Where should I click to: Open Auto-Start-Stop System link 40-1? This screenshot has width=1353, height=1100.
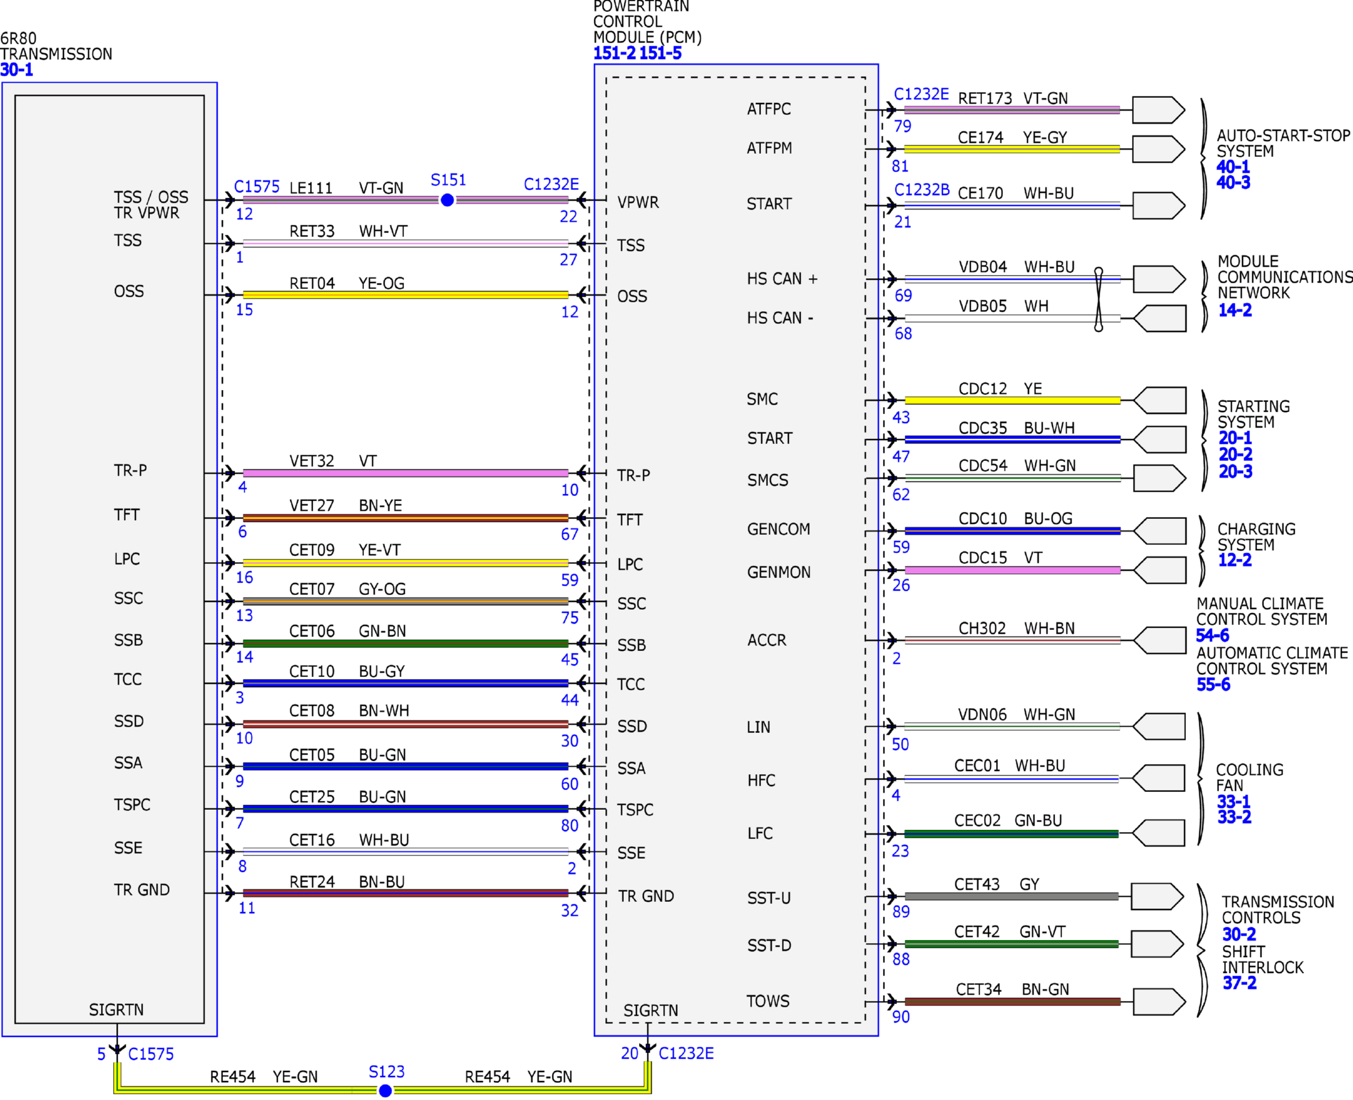[1233, 167]
